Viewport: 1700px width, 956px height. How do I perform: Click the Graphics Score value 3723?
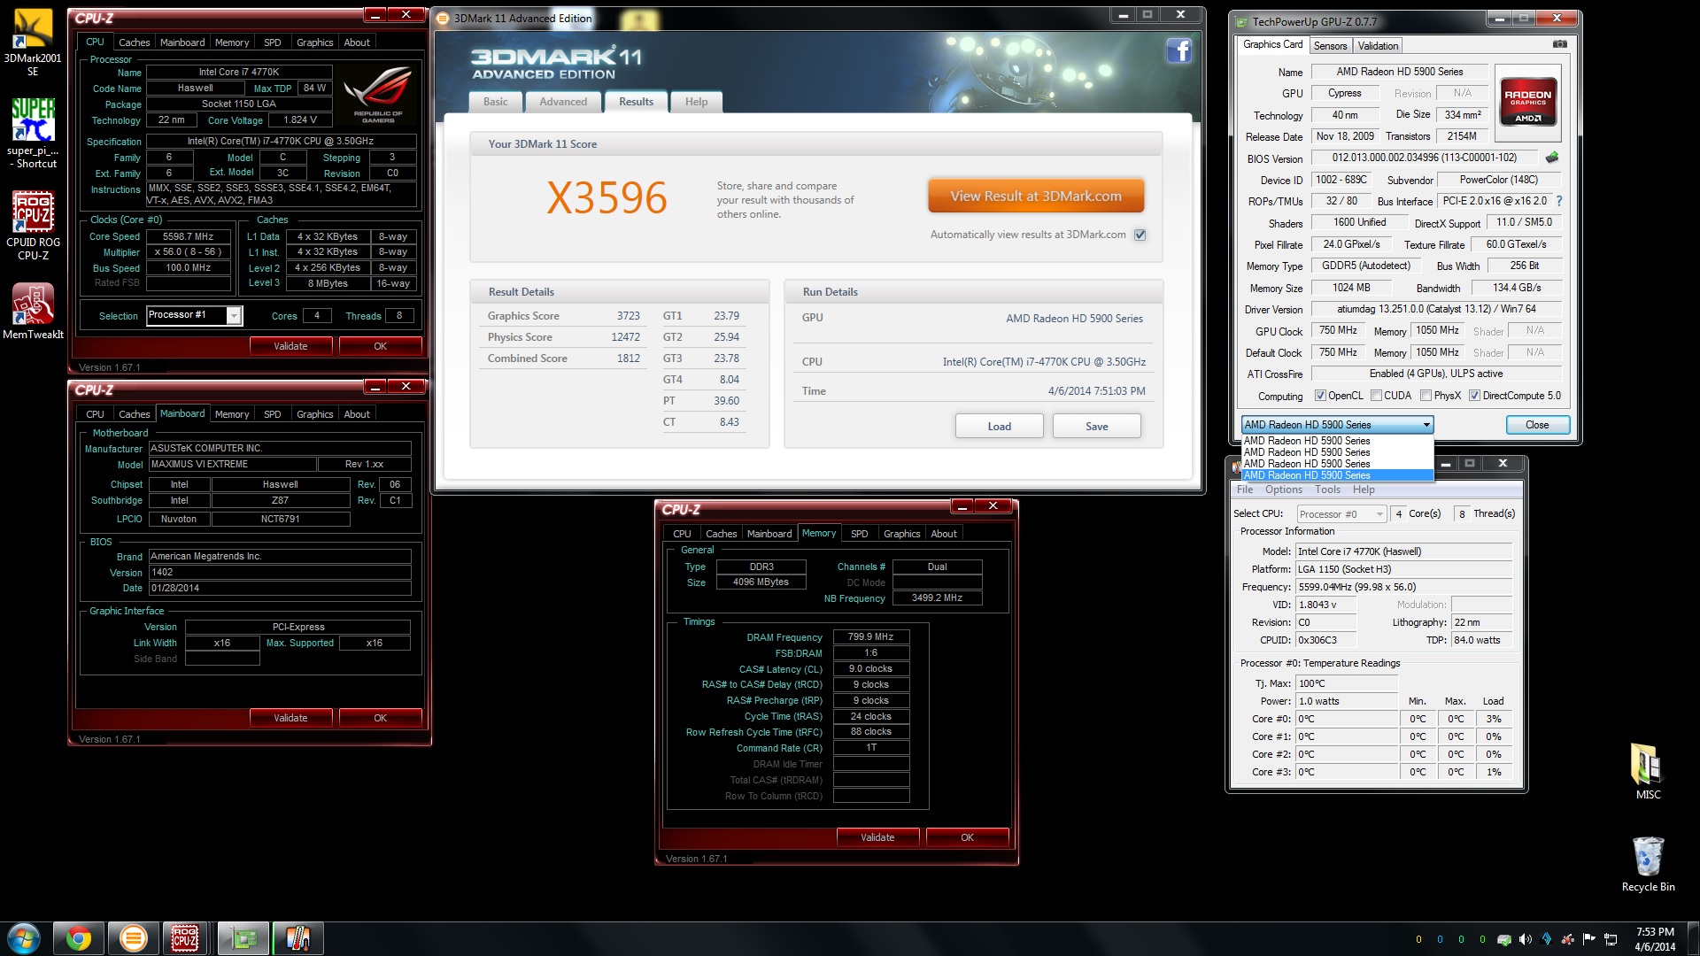628,316
